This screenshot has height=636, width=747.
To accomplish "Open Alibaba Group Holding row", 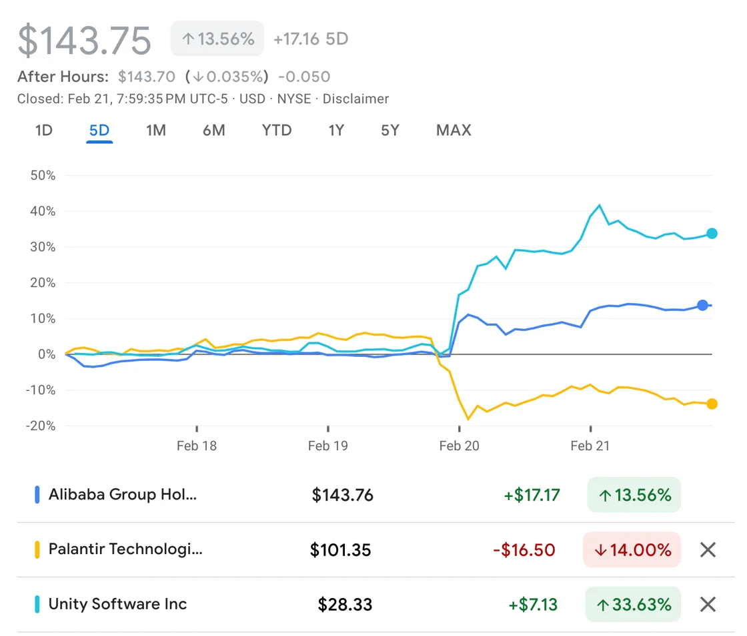I will [x=376, y=495].
